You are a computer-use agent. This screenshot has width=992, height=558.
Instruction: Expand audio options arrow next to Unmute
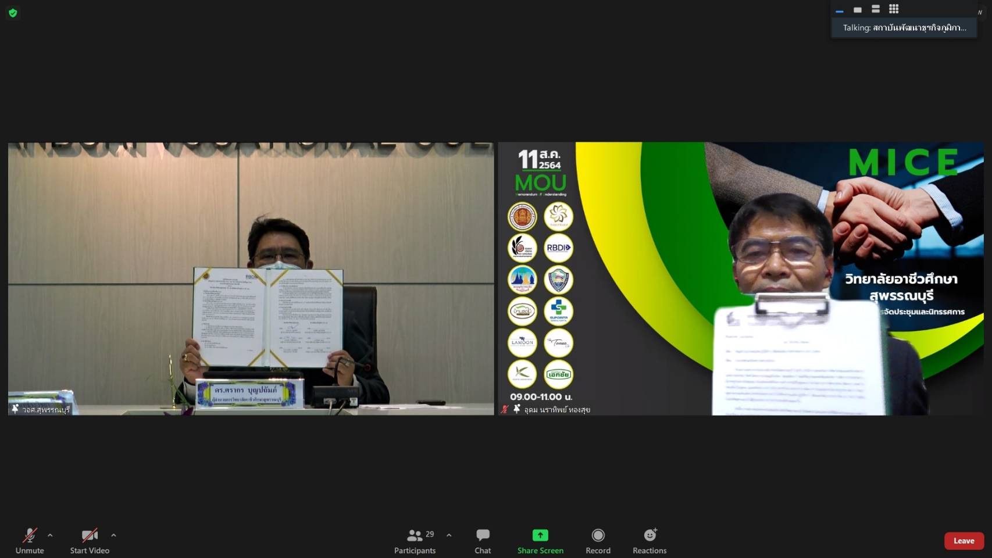tap(50, 535)
